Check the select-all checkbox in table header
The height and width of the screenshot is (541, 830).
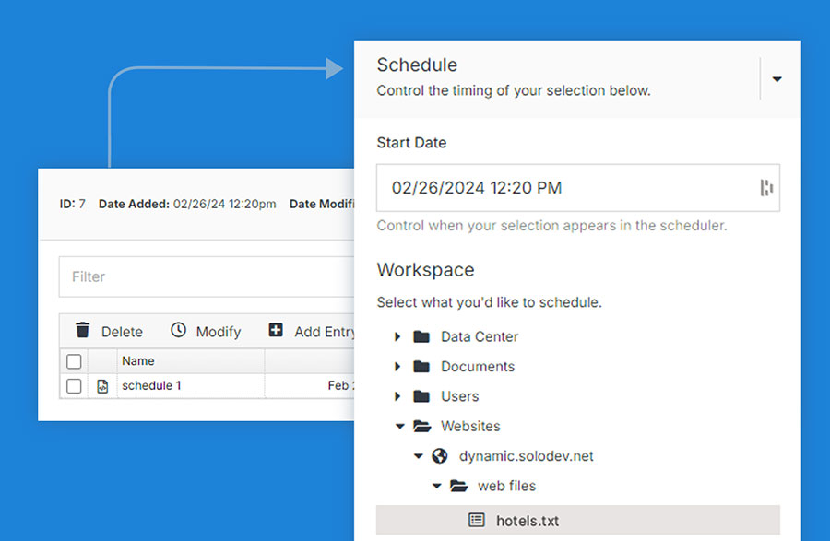pyautogui.click(x=74, y=361)
